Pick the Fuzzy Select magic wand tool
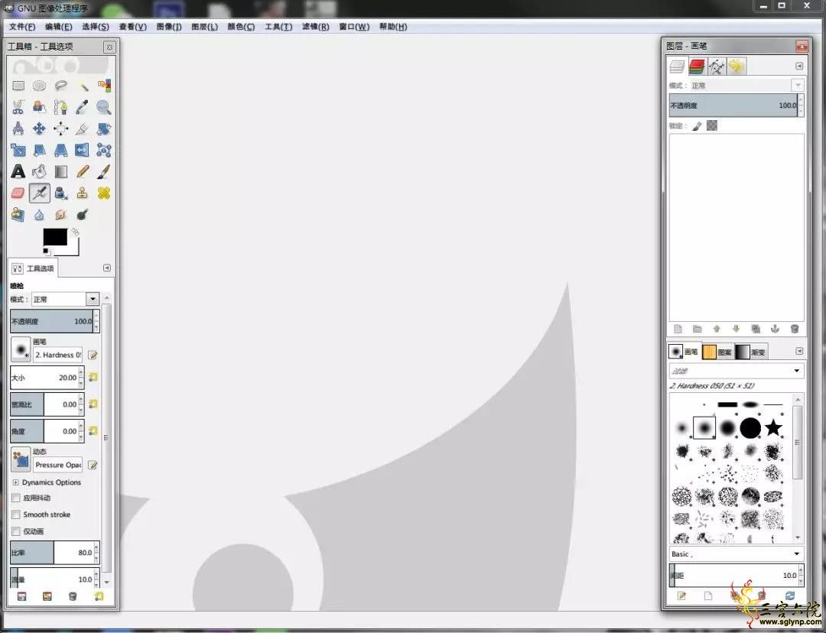Viewport: 826px width, 633px height. coord(83,86)
